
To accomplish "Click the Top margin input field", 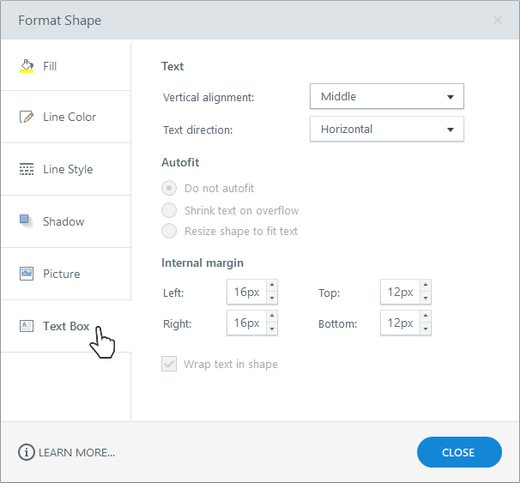I will tap(400, 293).
